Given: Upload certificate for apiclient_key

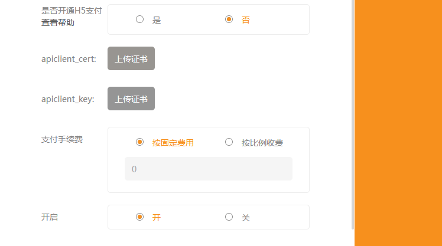Looking at the screenshot, I should pos(131,99).
